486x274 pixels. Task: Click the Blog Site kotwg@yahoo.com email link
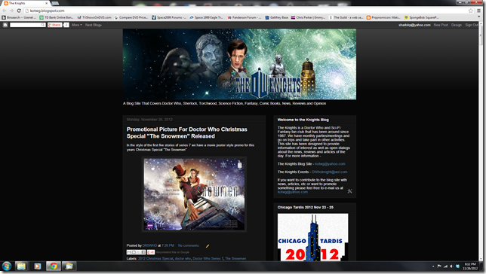tap(330, 164)
